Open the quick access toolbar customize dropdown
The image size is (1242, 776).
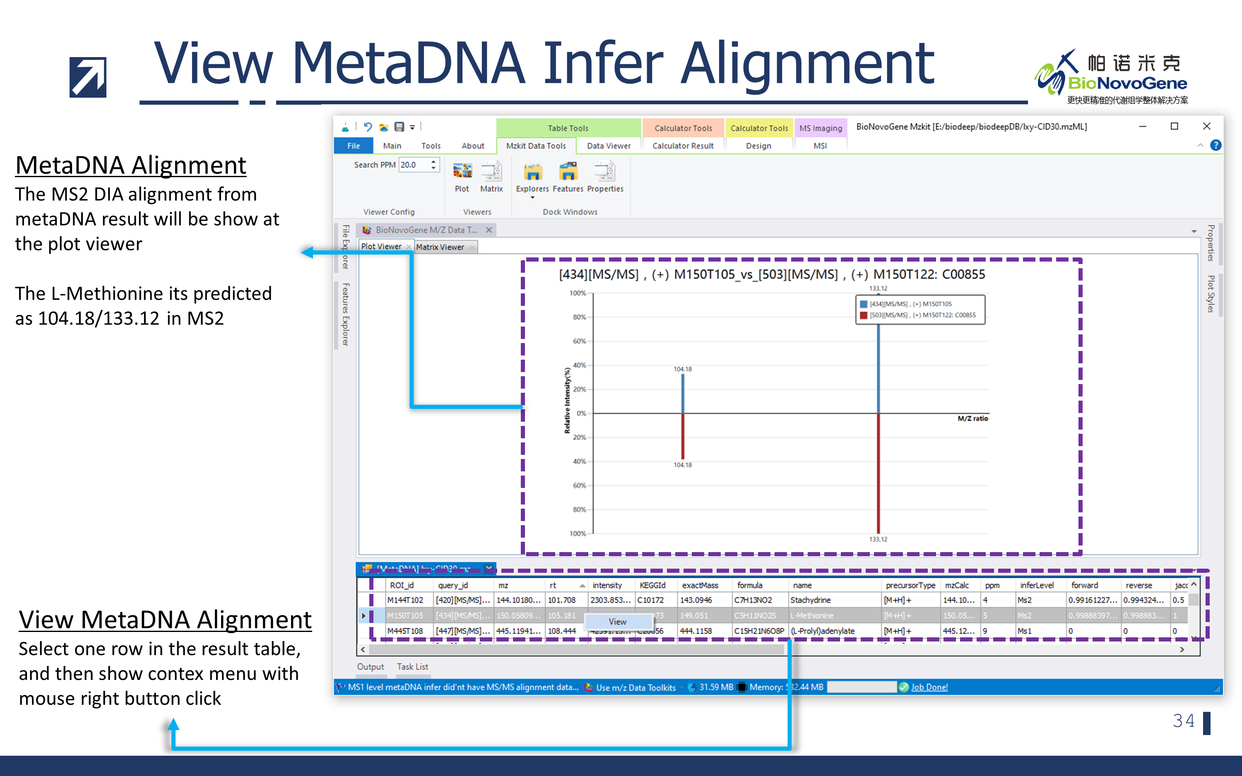(x=412, y=127)
